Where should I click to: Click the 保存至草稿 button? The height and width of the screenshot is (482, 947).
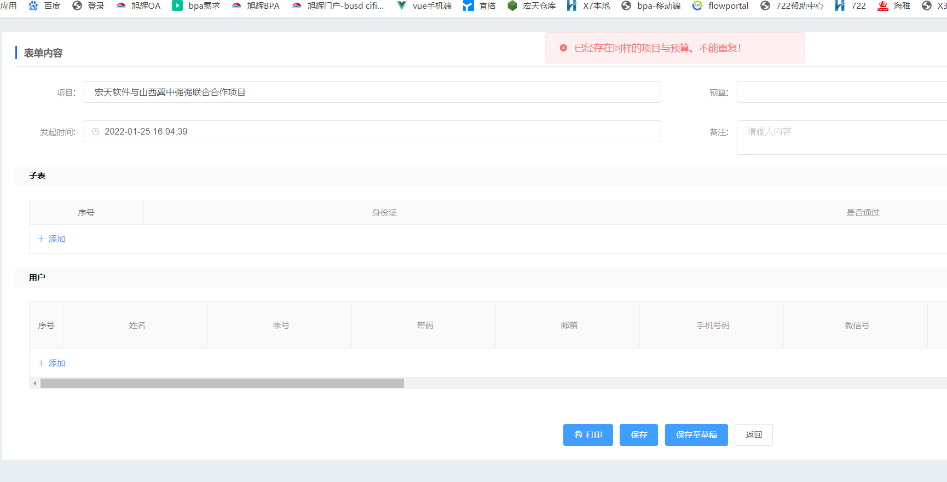[x=696, y=435]
